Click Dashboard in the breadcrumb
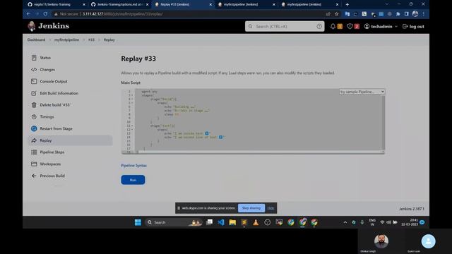Viewport: 452px width, 254px height. 36,40
